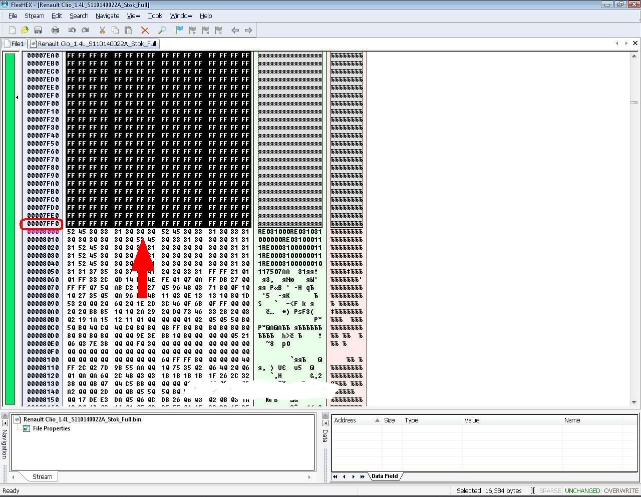Select the Data Field tab
The width and height of the screenshot is (641, 497).
click(x=385, y=476)
